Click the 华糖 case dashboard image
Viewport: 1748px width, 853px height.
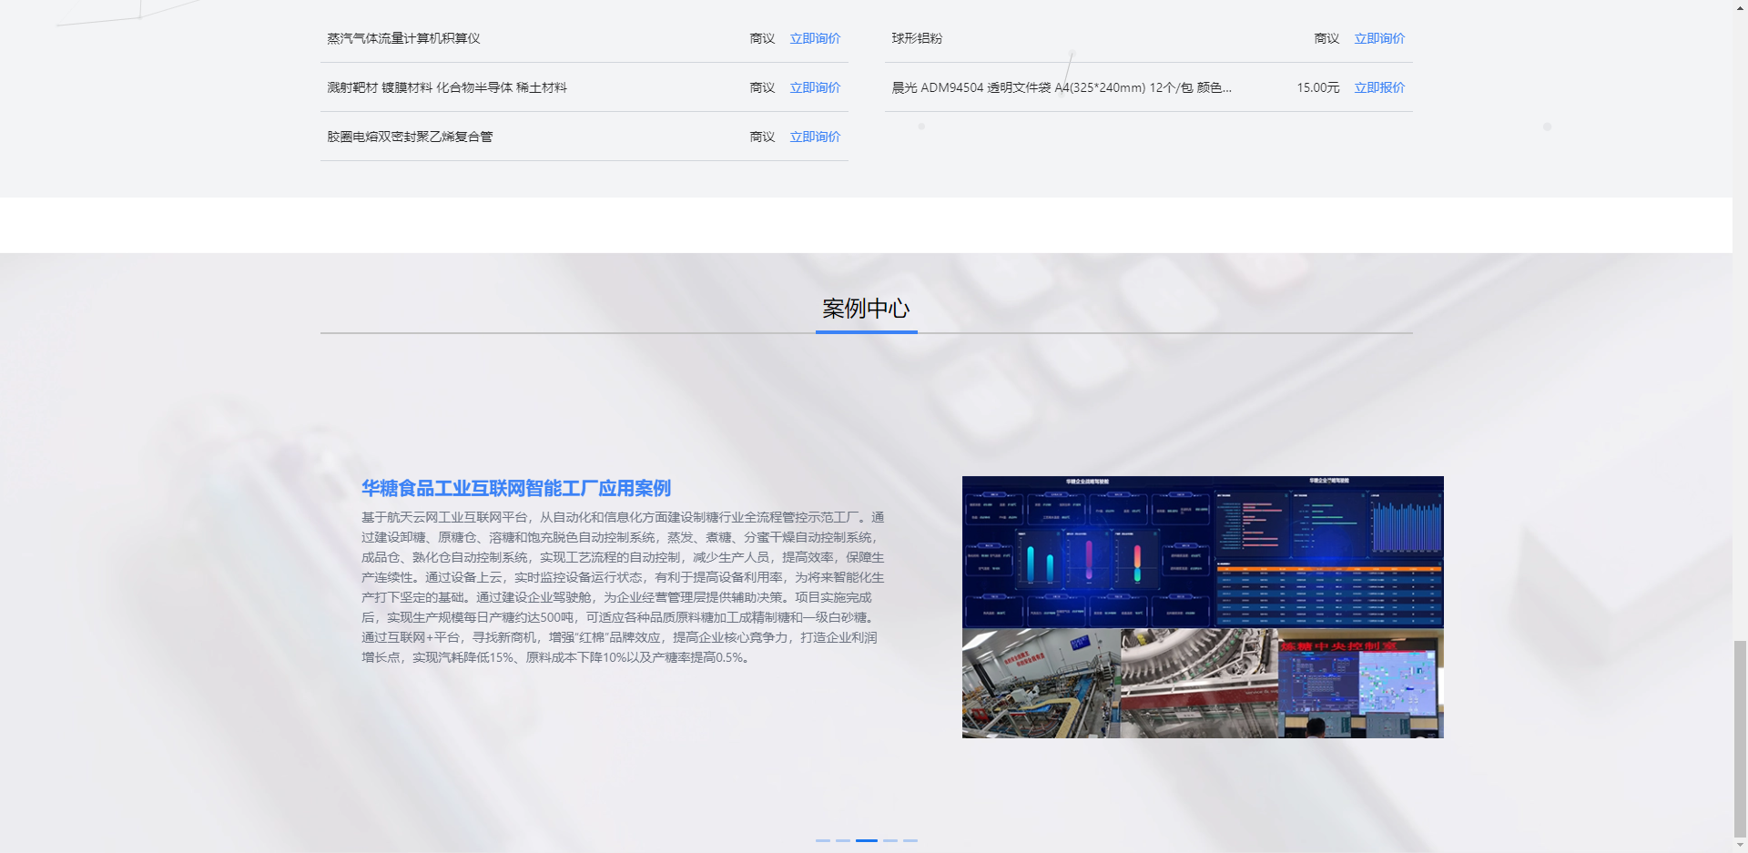click(1203, 607)
